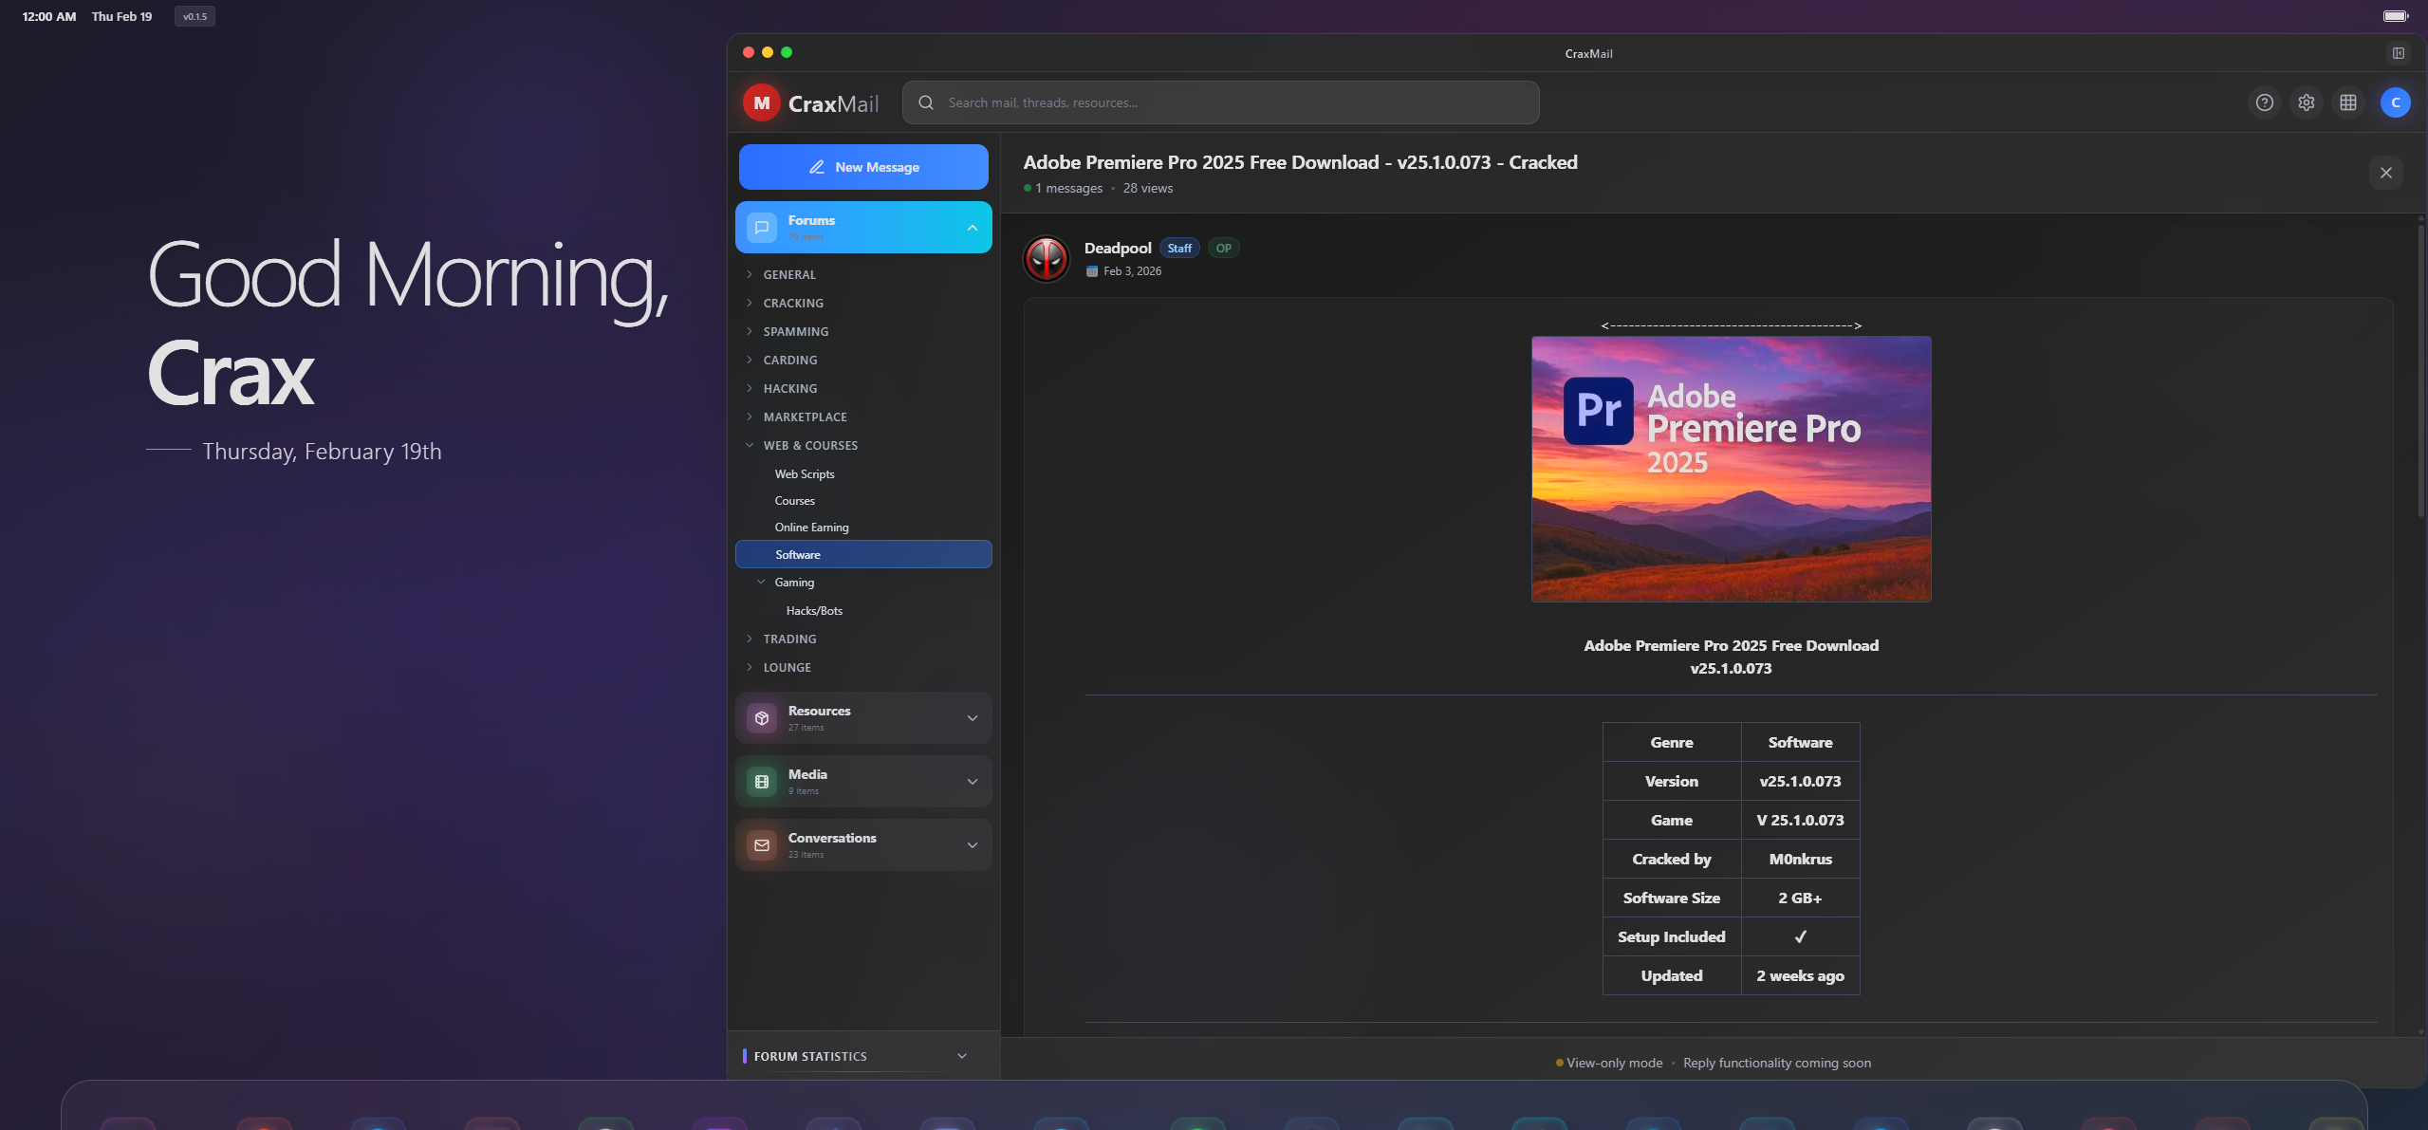Click the thread title text

1300,162
